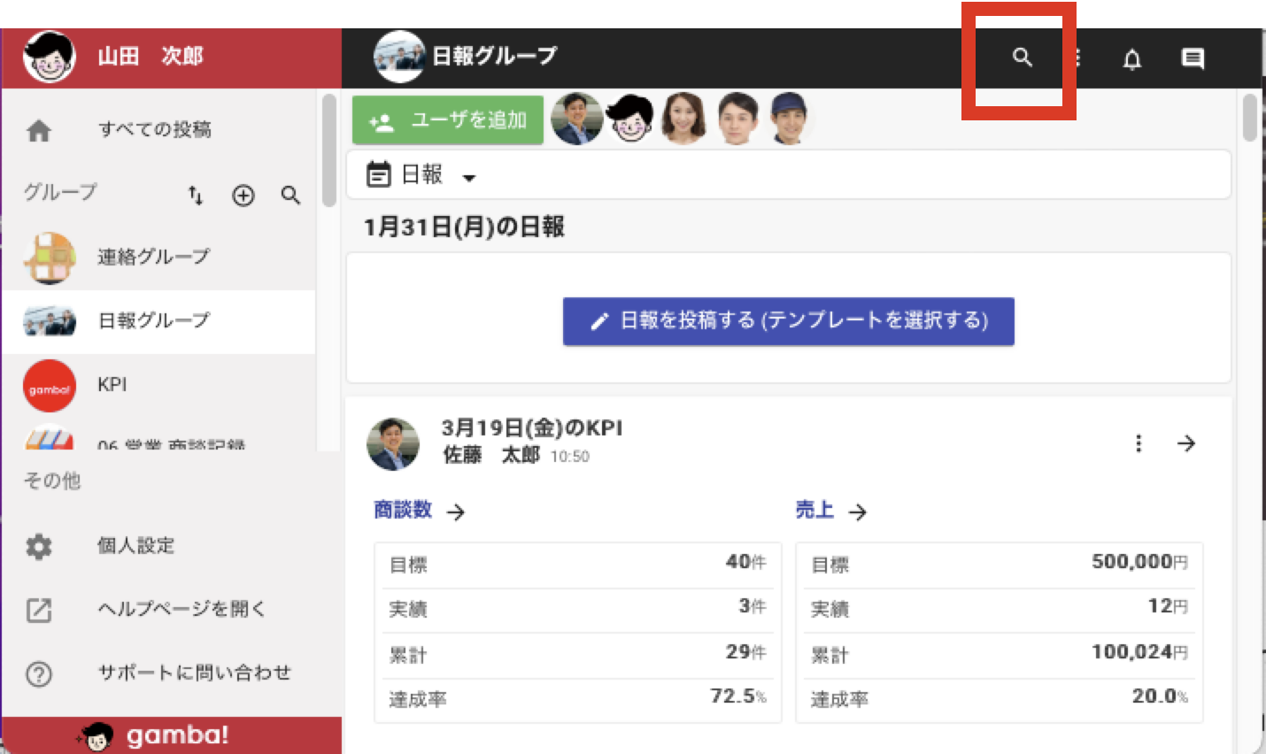The image size is (1266, 754).
Task: Open the chat message icon in header
Action: click(x=1193, y=59)
